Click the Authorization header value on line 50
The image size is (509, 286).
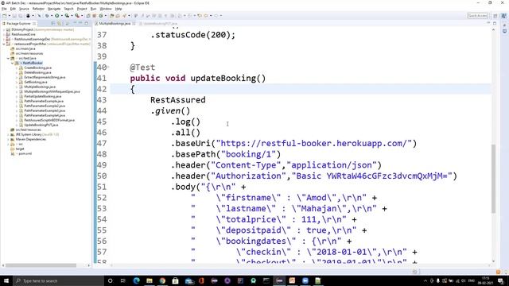372,176
